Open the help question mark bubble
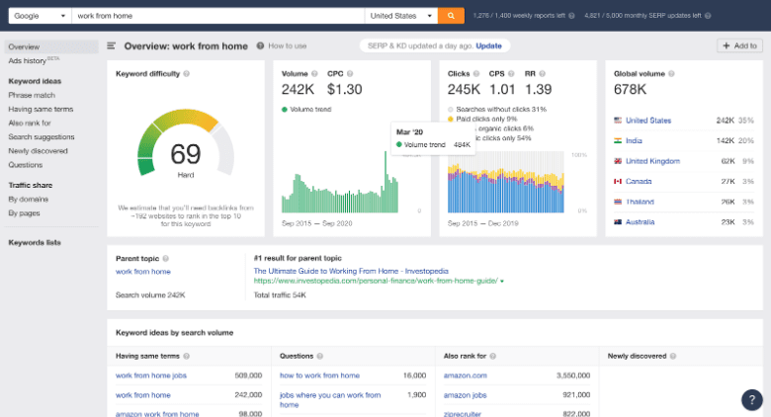771x417 pixels. click(752, 400)
